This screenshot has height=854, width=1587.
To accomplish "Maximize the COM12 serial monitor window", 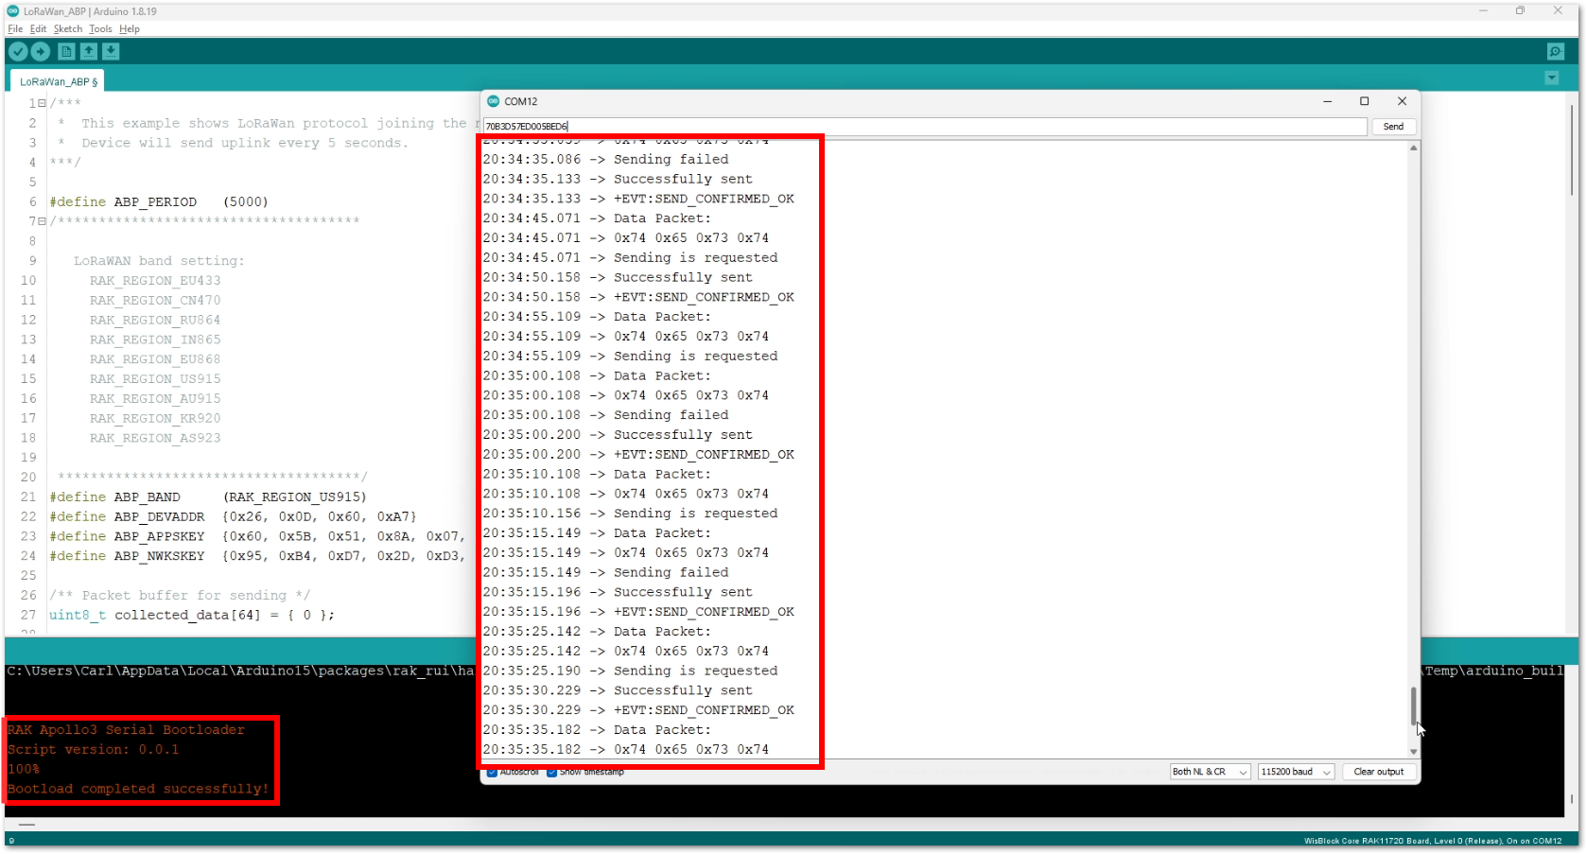I will pyautogui.click(x=1364, y=101).
